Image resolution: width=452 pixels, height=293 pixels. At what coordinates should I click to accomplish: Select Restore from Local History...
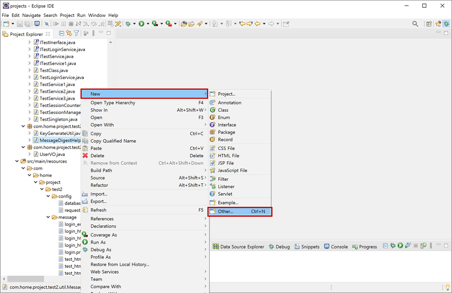pyautogui.click(x=144, y=264)
